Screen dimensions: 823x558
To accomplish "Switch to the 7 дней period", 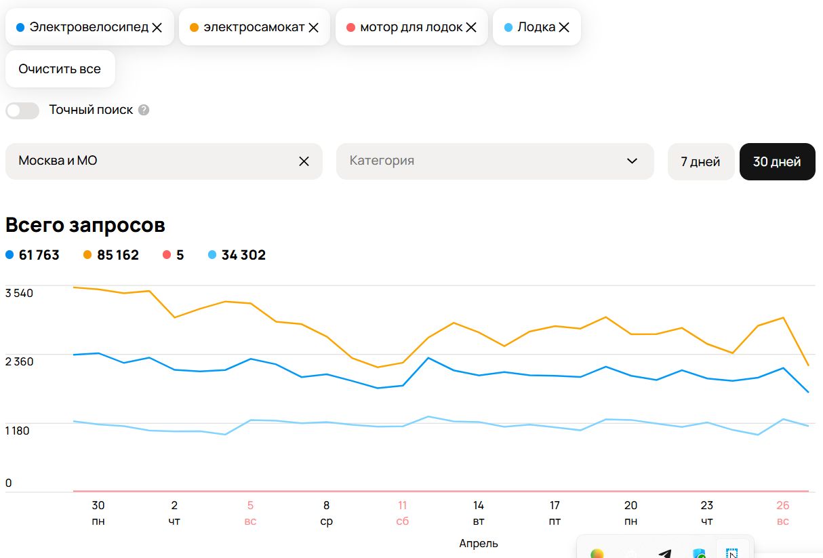I will (700, 162).
